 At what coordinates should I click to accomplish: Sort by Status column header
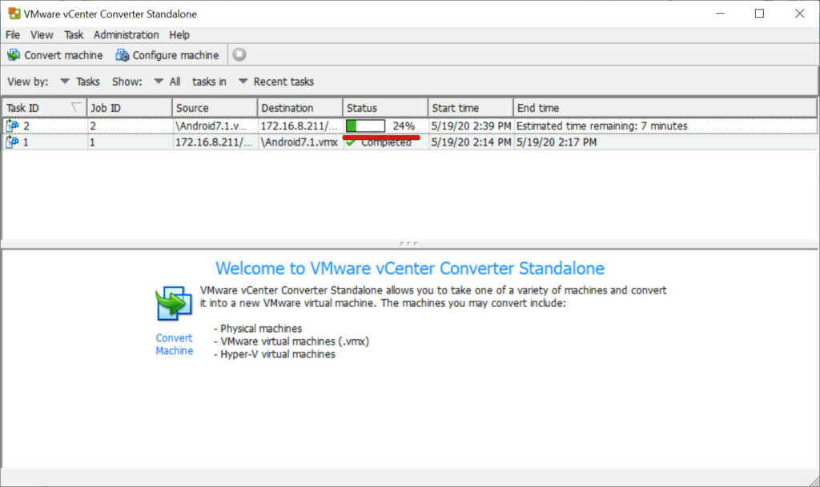pos(385,108)
